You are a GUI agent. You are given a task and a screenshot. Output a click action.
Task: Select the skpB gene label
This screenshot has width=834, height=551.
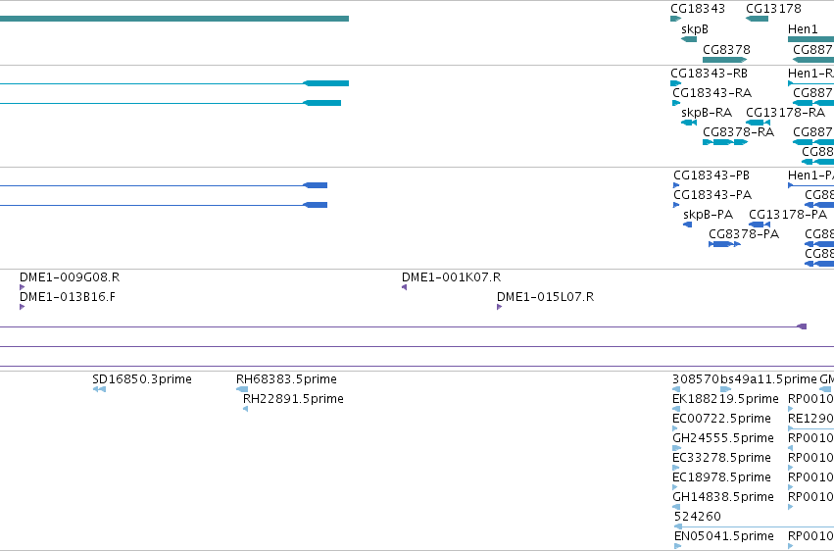(695, 29)
